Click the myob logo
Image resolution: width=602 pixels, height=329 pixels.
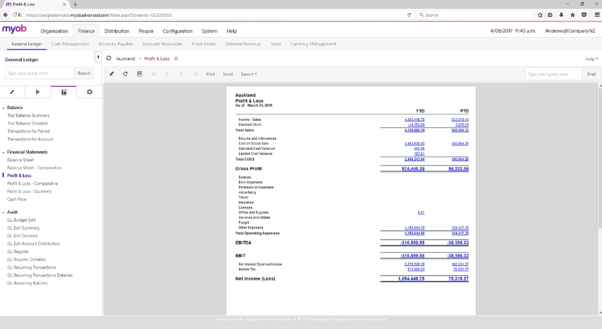[x=14, y=30]
